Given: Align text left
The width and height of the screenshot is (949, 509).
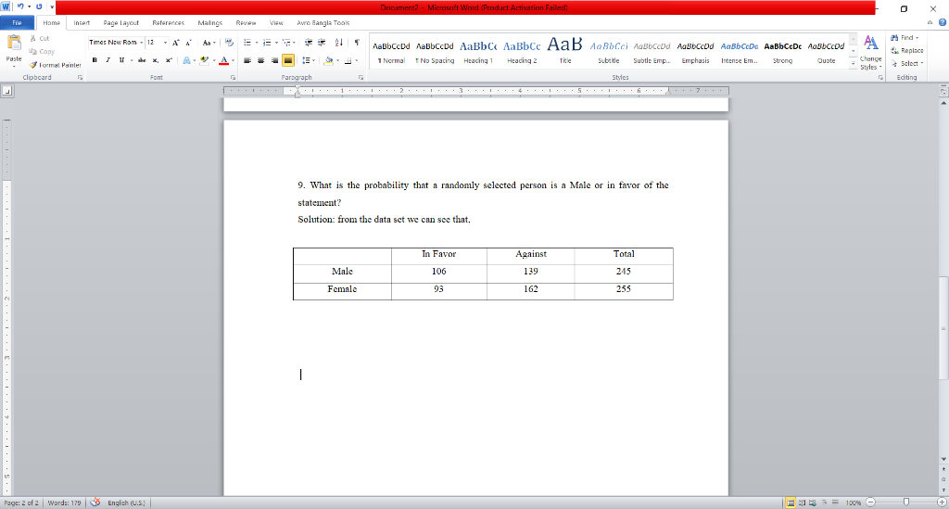Looking at the screenshot, I should [247, 60].
